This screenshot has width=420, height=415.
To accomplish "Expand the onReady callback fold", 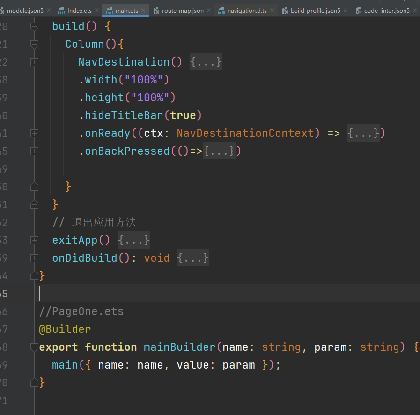I will point(34,134).
